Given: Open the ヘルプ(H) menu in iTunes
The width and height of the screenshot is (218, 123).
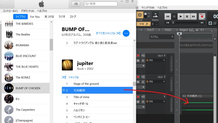Looking at the screenshot, I should click(x=42, y=11).
